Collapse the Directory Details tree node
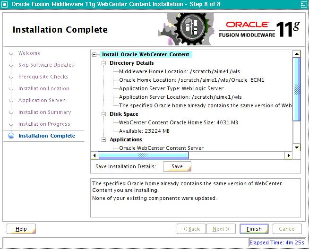 coord(103,63)
